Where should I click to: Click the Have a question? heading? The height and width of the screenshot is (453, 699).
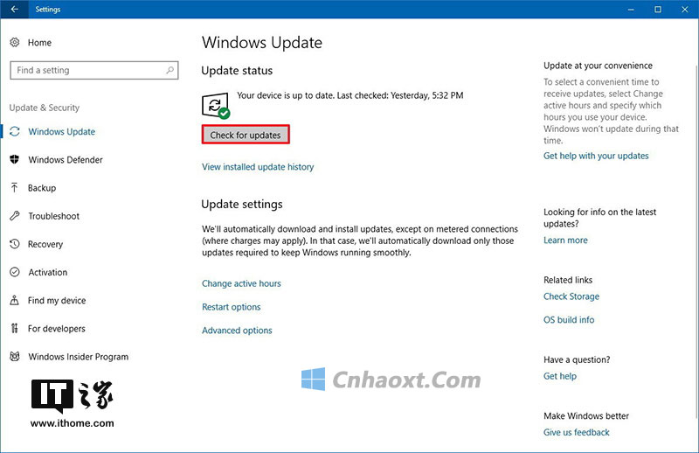pos(577,359)
